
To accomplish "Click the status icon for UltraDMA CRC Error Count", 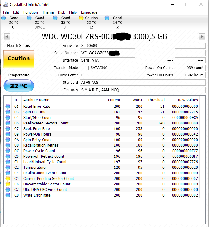I will coord(8,190).
